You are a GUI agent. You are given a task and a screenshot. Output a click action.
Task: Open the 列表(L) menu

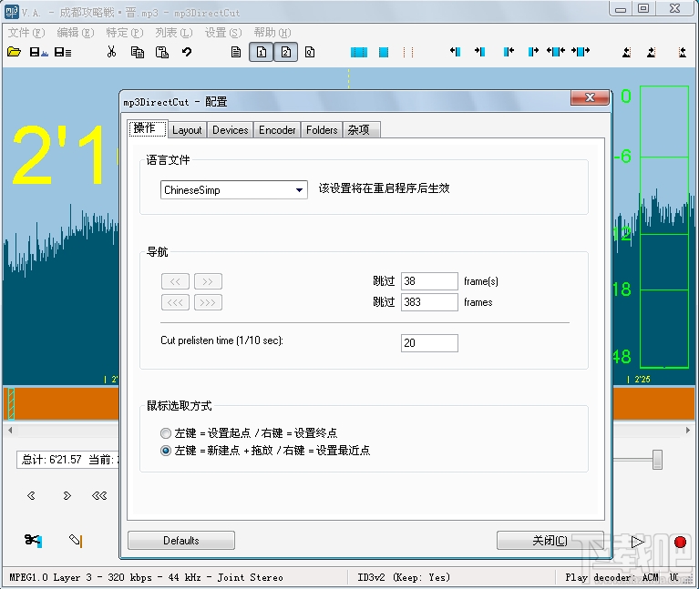pyautogui.click(x=174, y=33)
